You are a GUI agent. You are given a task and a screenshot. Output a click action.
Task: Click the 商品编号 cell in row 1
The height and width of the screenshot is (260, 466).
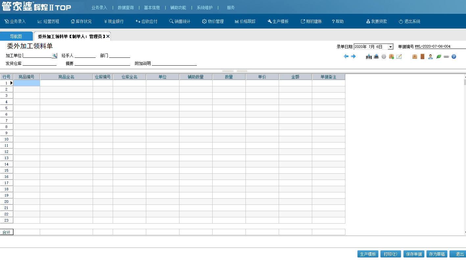(x=27, y=83)
